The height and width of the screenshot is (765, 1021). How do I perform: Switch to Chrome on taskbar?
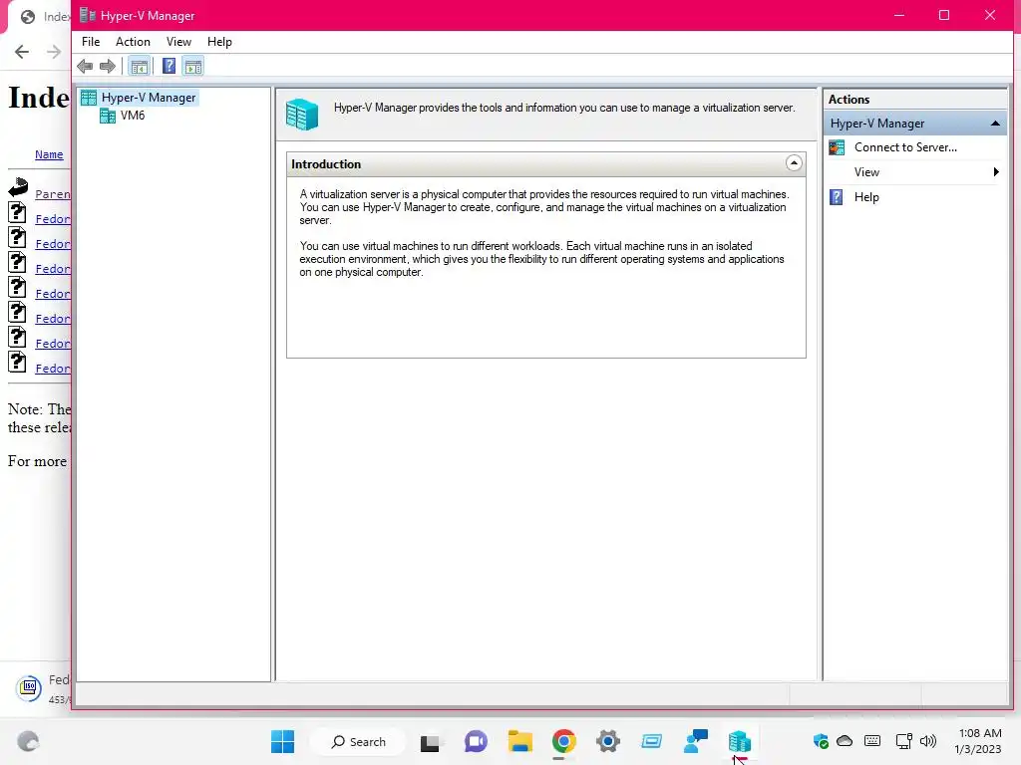pos(564,741)
